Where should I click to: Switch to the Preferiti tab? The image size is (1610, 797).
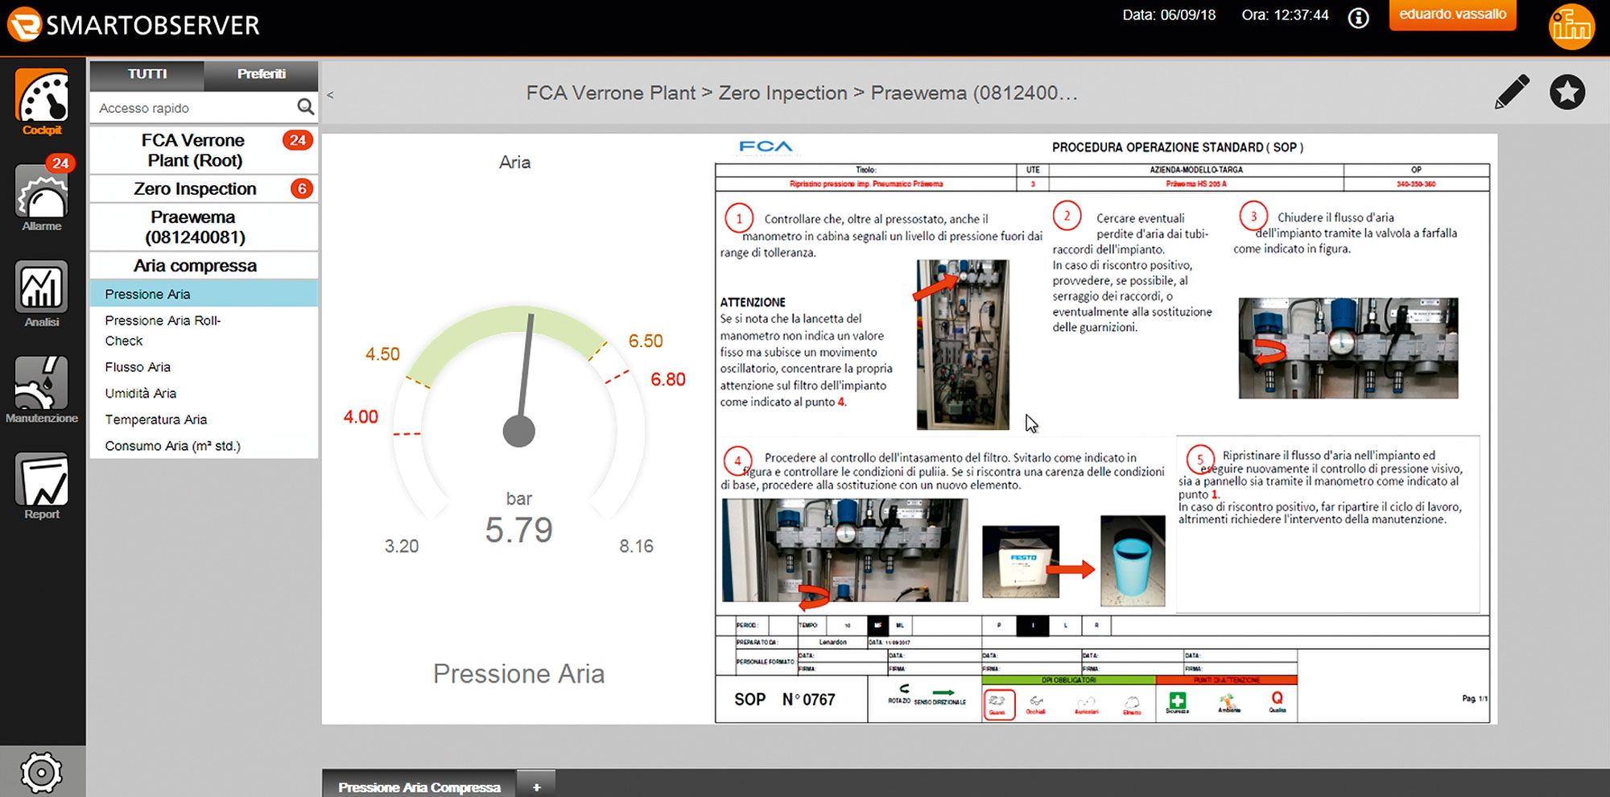coord(261,74)
